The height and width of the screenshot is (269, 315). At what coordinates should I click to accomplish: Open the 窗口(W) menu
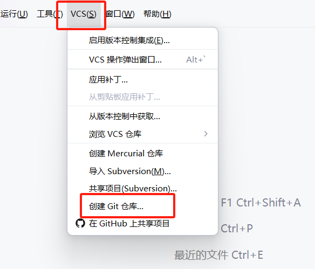pyautogui.click(x=120, y=14)
